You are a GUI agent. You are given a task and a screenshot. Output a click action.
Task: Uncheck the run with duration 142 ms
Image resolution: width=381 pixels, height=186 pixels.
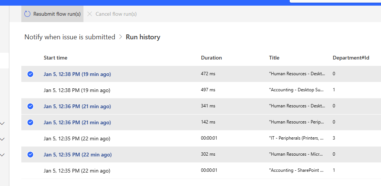pos(30,122)
